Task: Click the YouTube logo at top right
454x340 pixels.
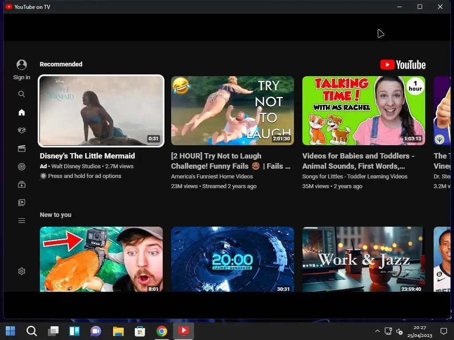Action: 403,65
